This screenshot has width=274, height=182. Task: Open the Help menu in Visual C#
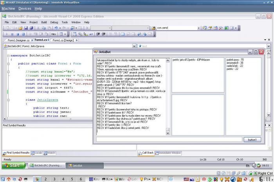(x=87, y=22)
